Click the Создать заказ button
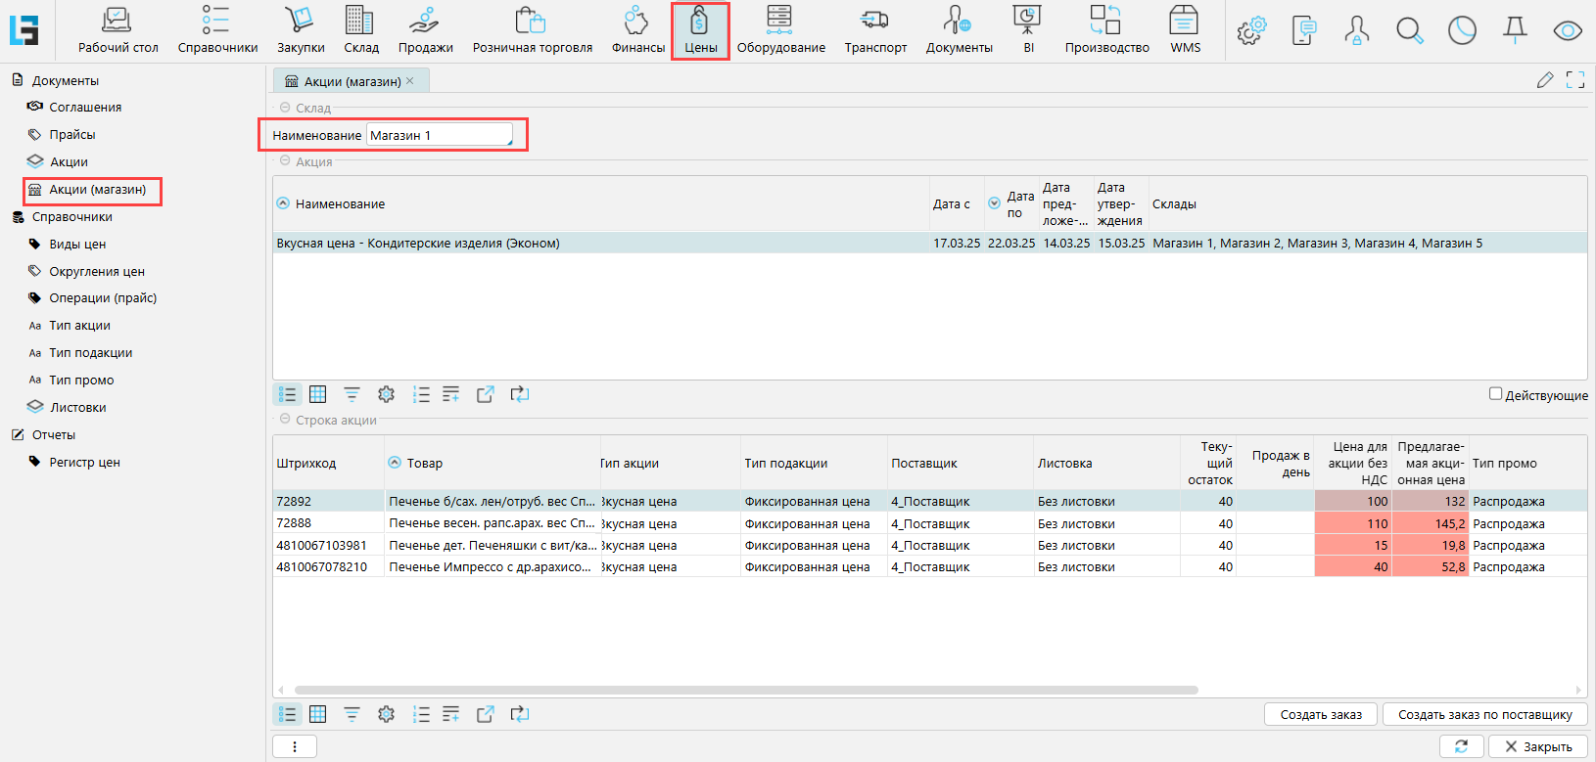 [x=1320, y=715]
